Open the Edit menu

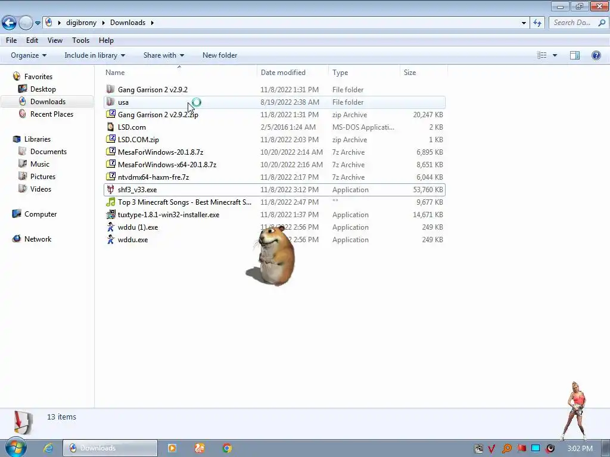[32, 40]
